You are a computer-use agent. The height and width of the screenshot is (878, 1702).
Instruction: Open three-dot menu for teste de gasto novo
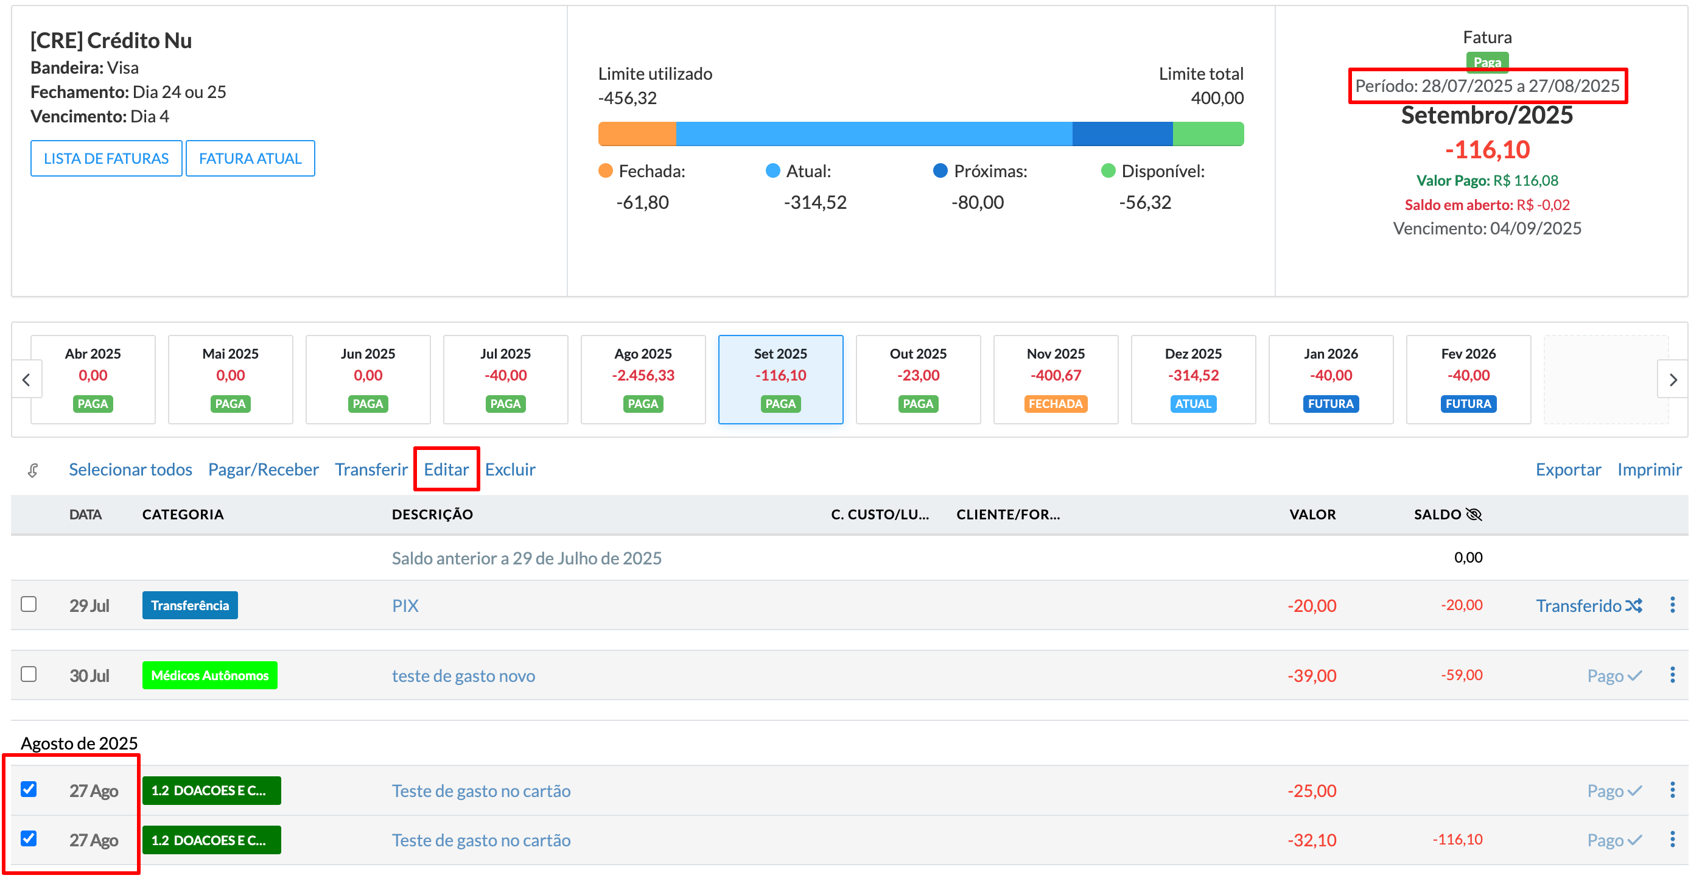[1672, 675]
